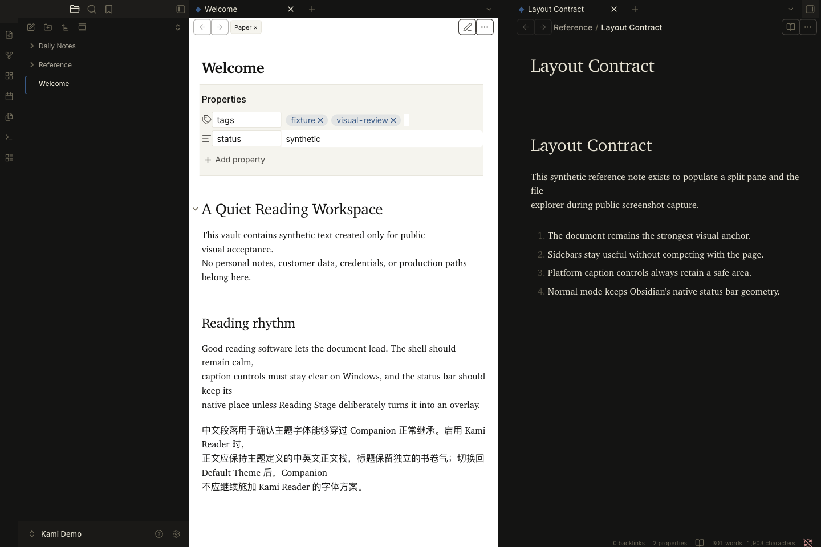Edit the tags property name field

tap(246, 120)
